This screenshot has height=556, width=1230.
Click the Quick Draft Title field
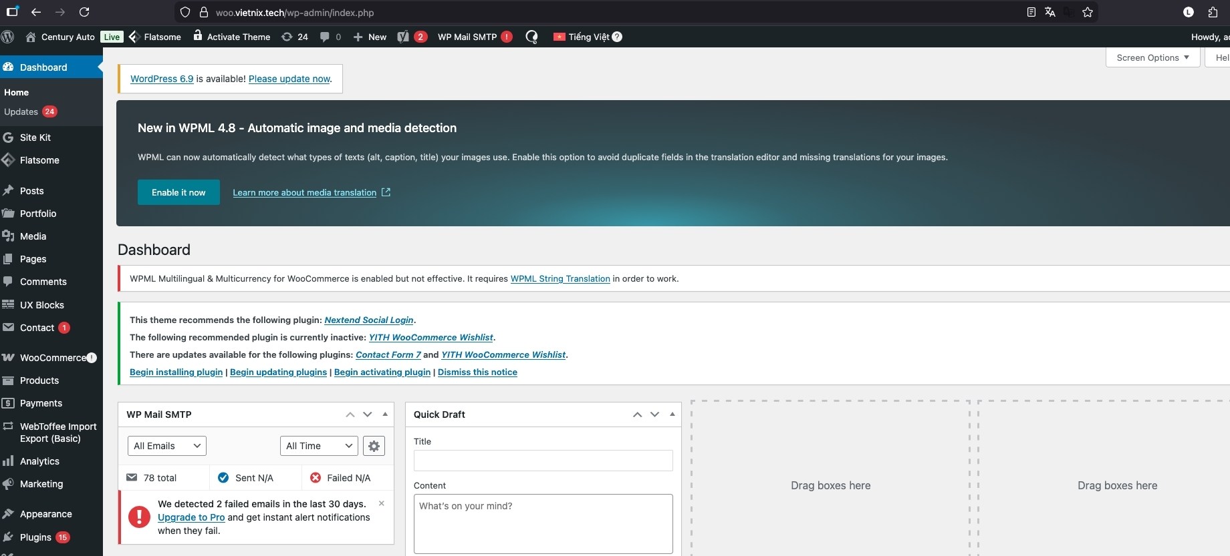[x=543, y=461]
